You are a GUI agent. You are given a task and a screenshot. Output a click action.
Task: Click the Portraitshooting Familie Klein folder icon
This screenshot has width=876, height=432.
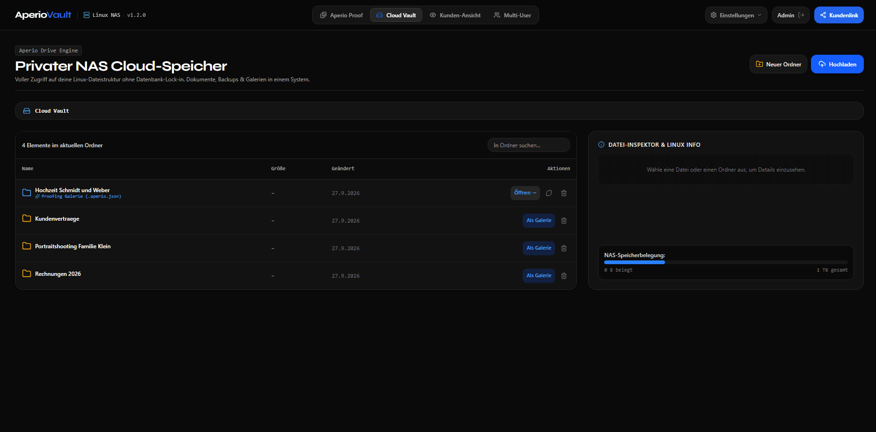click(x=27, y=246)
